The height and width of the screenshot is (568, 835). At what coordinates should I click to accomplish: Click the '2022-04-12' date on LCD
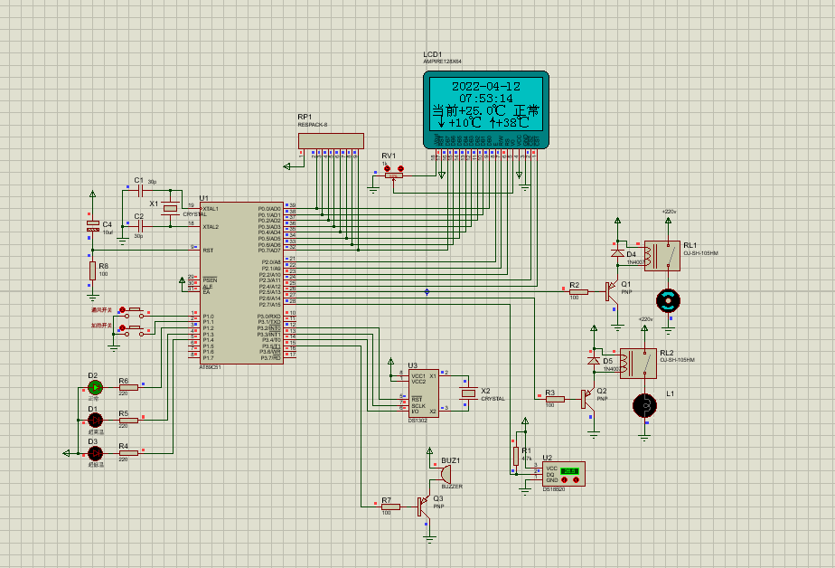point(485,86)
